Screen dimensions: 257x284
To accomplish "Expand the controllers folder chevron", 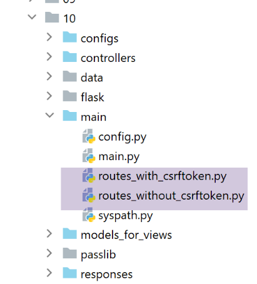I will click(49, 57).
